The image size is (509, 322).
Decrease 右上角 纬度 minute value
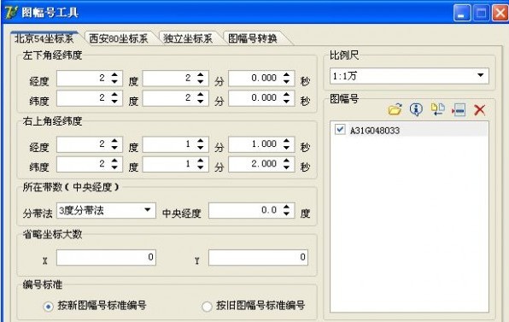pos(201,167)
